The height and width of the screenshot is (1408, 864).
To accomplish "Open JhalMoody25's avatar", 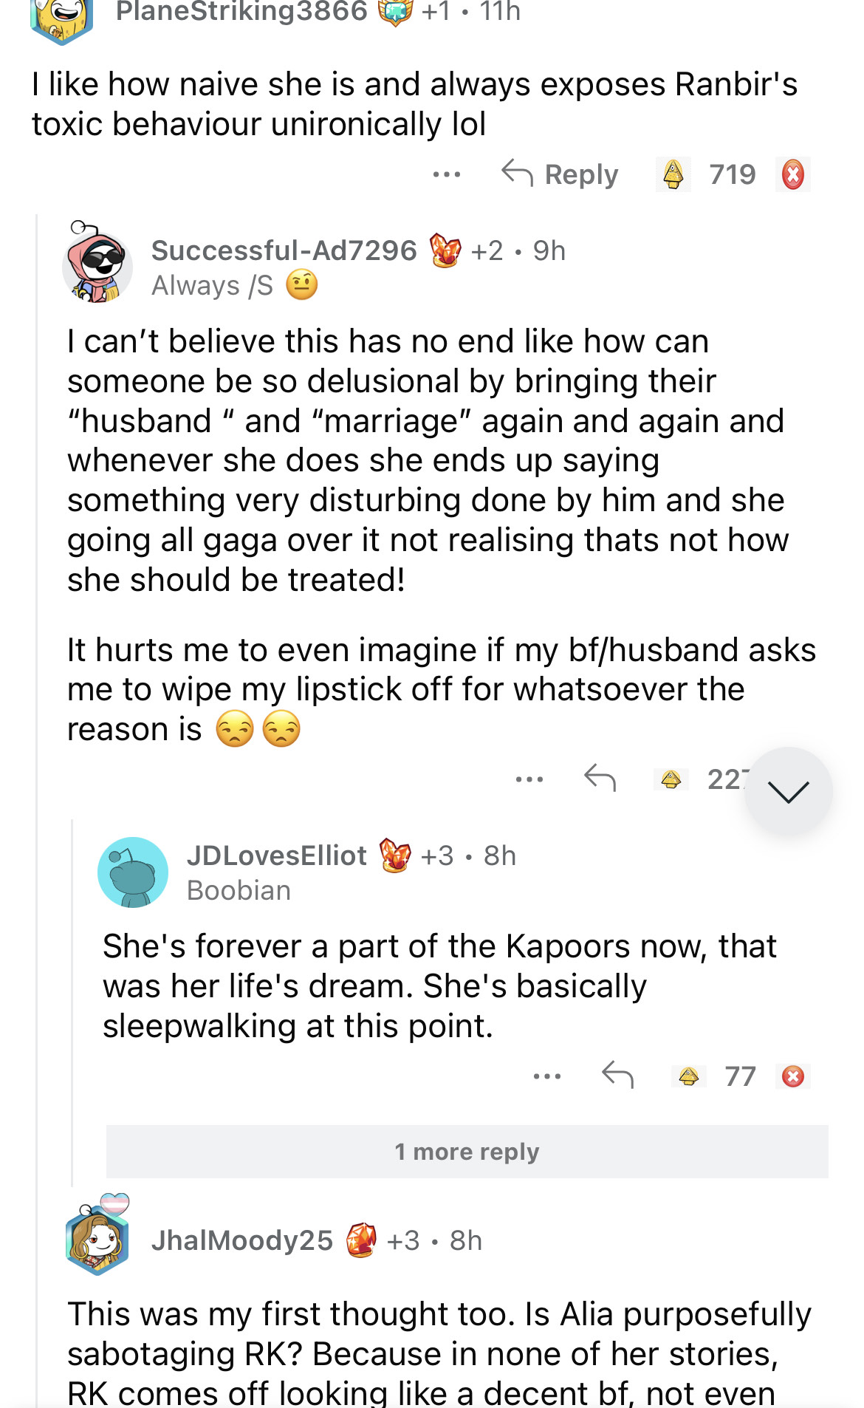I will (x=98, y=1238).
